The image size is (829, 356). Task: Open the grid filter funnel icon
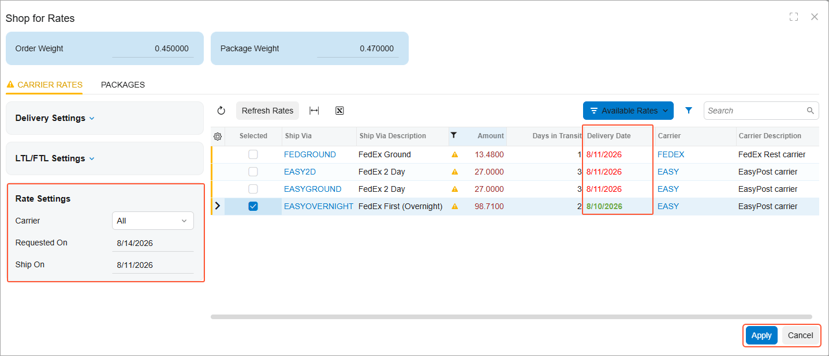pos(689,110)
